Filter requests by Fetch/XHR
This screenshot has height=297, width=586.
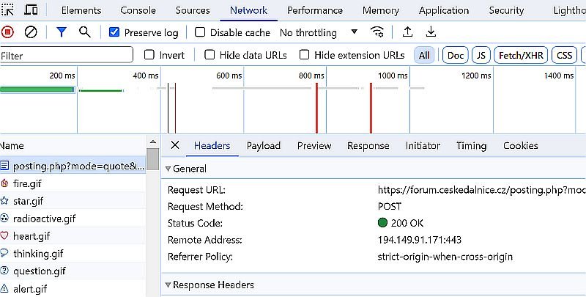click(x=521, y=55)
